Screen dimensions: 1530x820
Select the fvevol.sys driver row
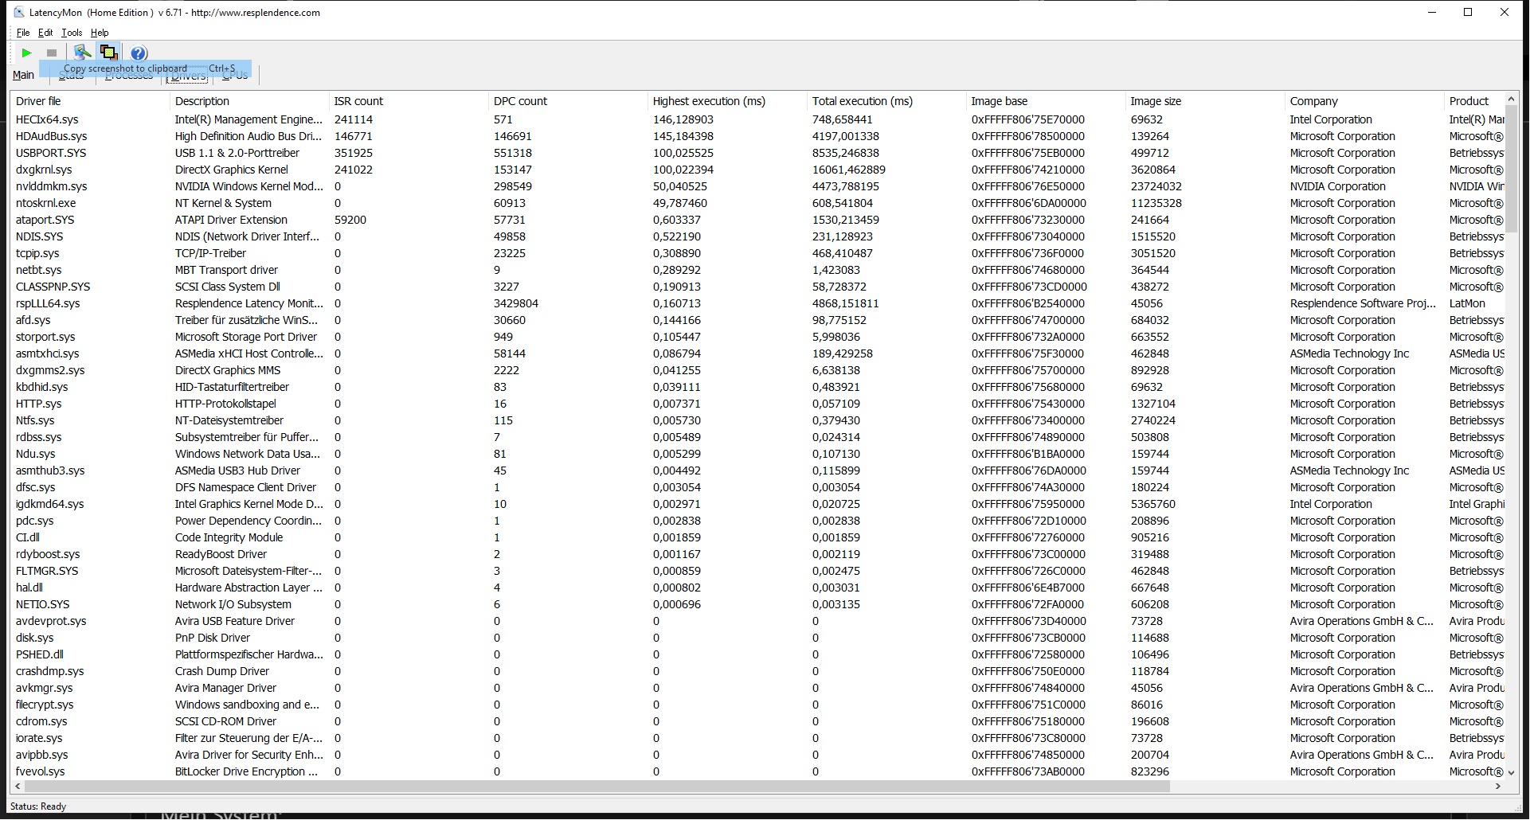(757, 771)
